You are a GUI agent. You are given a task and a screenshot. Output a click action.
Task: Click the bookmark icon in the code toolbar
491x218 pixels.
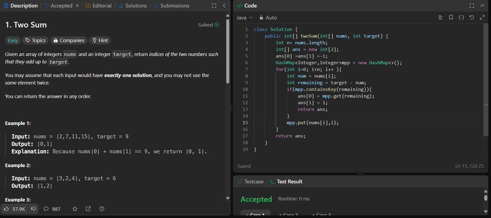(450, 18)
